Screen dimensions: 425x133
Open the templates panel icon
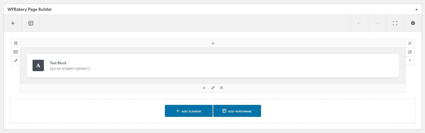[x=31, y=23]
